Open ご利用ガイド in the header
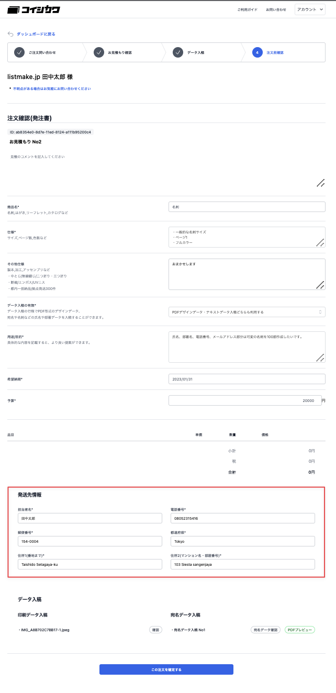This screenshot has height=693, width=336. 247,9
